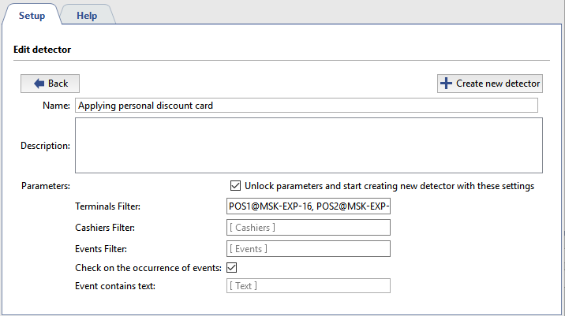Viewport: 565px width, 316px height.
Task: Focus the empty Description text area
Action: [309, 145]
